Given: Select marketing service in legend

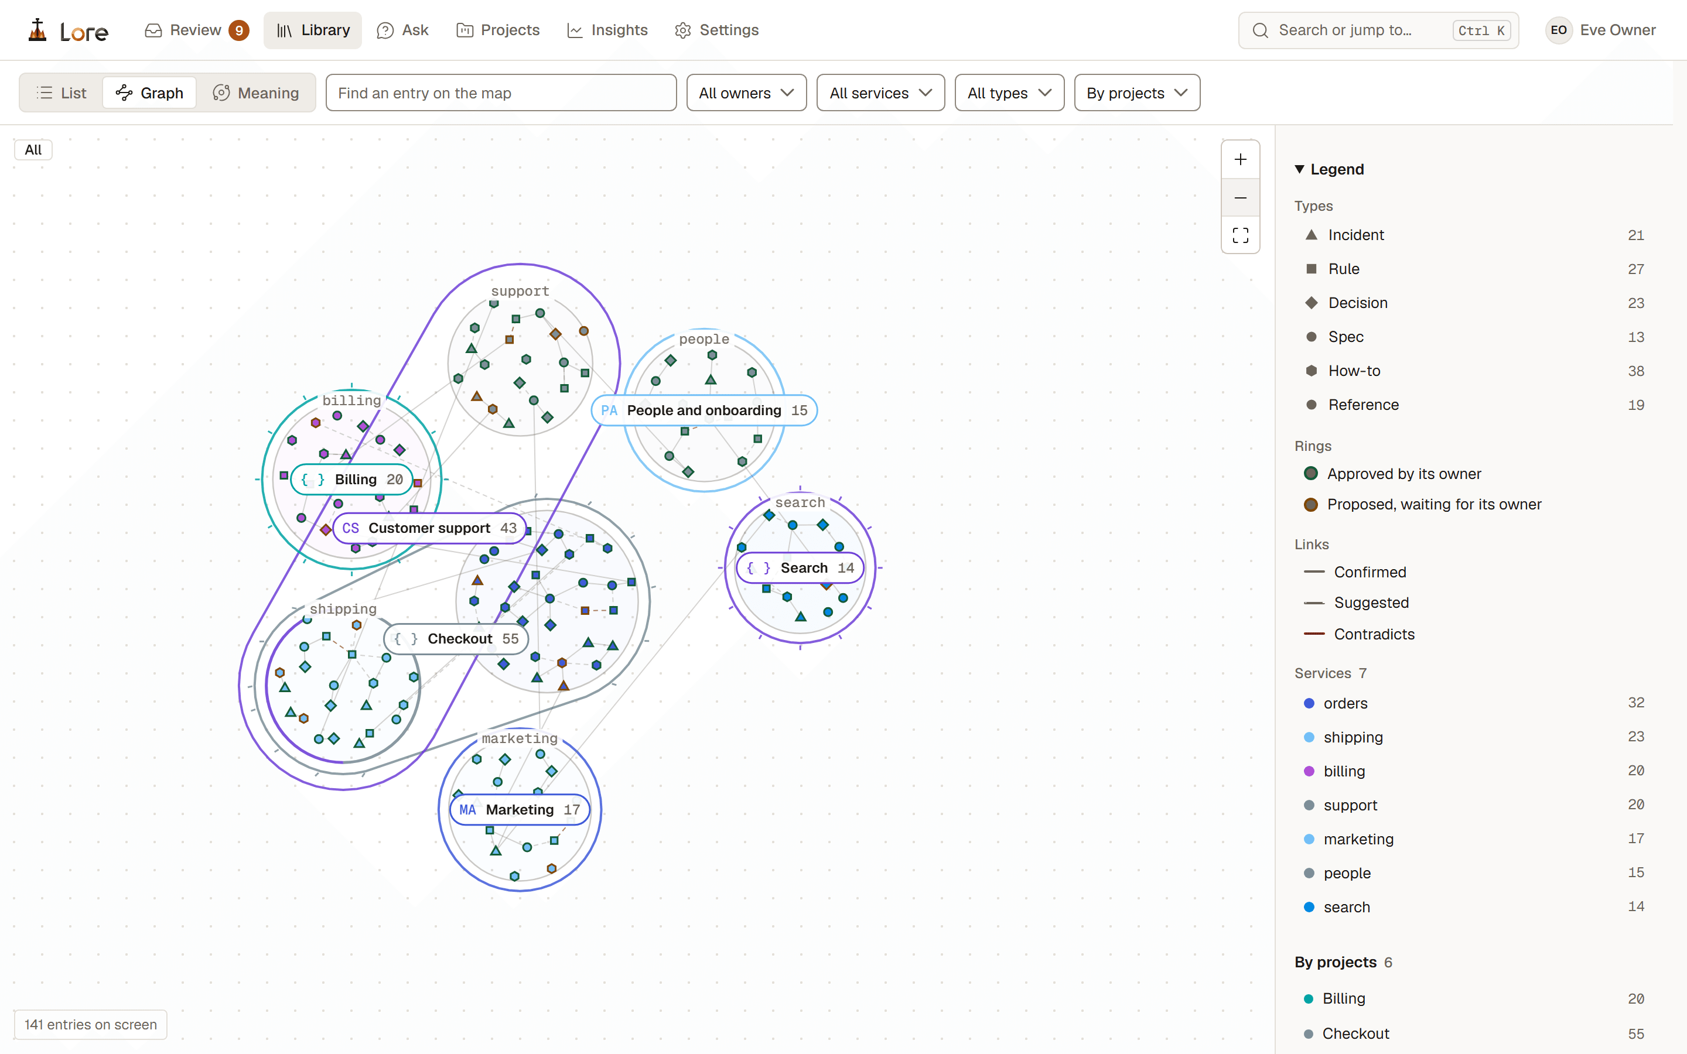Looking at the screenshot, I should point(1474,839).
